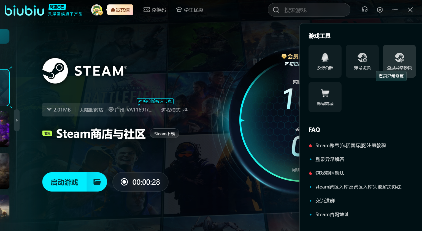This screenshot has height=231, width=422.
Task: Open settings via the hexagon icon
Action: click(x=380, y=10)
